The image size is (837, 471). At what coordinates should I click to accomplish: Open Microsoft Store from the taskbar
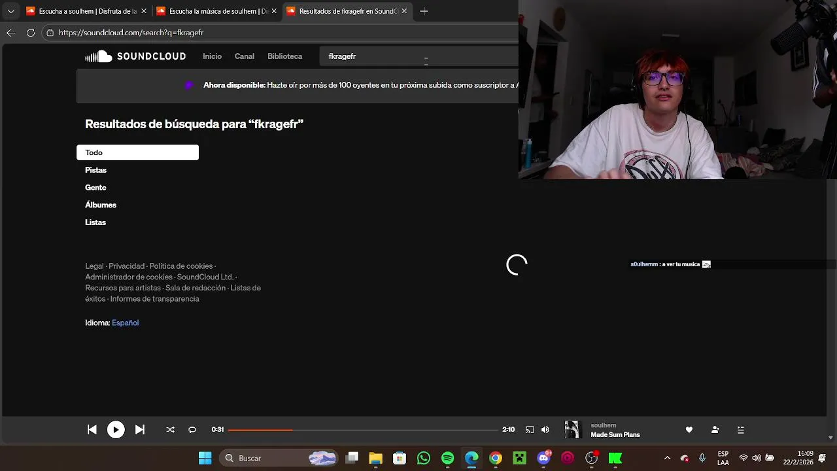400,458
